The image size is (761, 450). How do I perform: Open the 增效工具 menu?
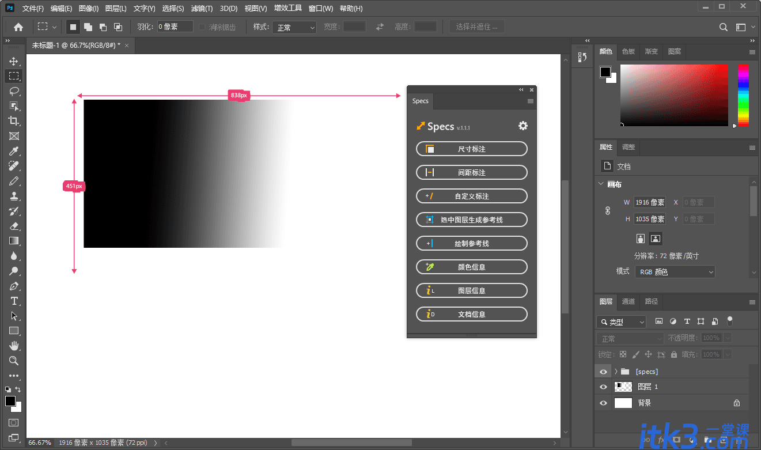[288, 9]
